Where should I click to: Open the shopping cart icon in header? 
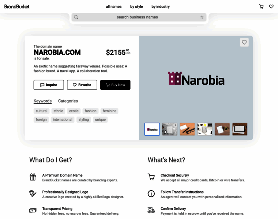[261, 7]
